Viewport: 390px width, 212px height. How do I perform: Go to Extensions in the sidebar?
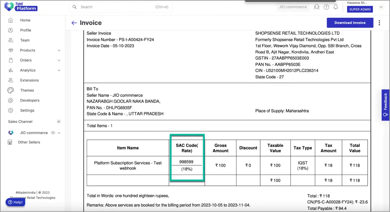29,80
